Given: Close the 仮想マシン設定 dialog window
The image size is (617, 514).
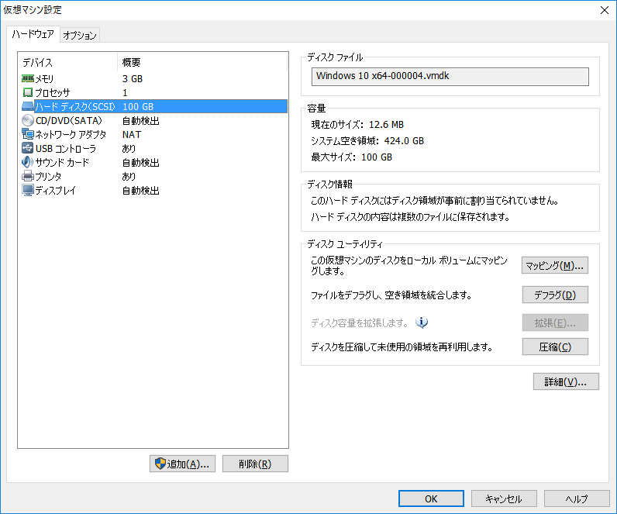Looking at the screenshot, I should (605, 10).
